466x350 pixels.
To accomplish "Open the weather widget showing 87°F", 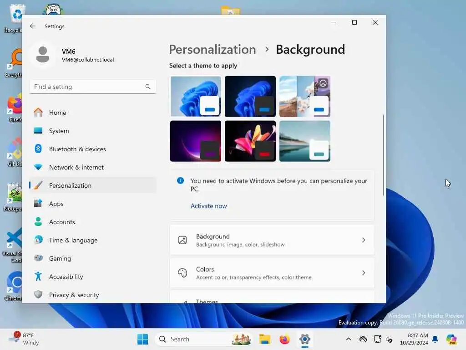I will click(x=24, y=339).
